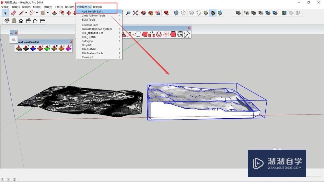Expand the CleanUp³ submenu
Image resolution: width=324 pixels, height=182 pixels.
click(x=99, y=57)
